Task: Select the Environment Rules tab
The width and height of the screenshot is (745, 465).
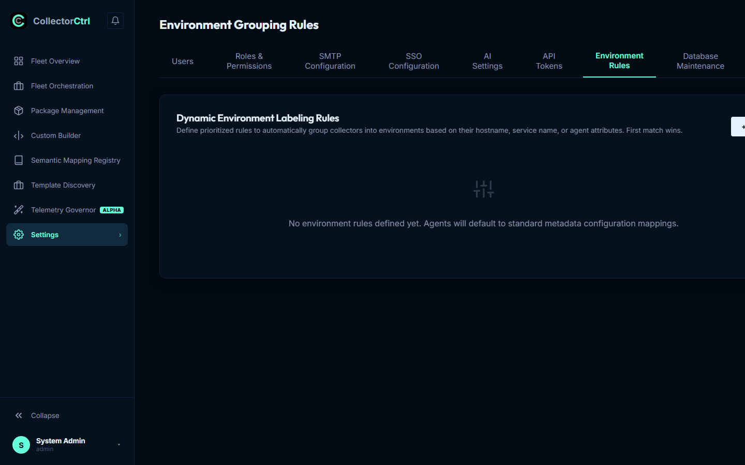Action: [619, 61]
